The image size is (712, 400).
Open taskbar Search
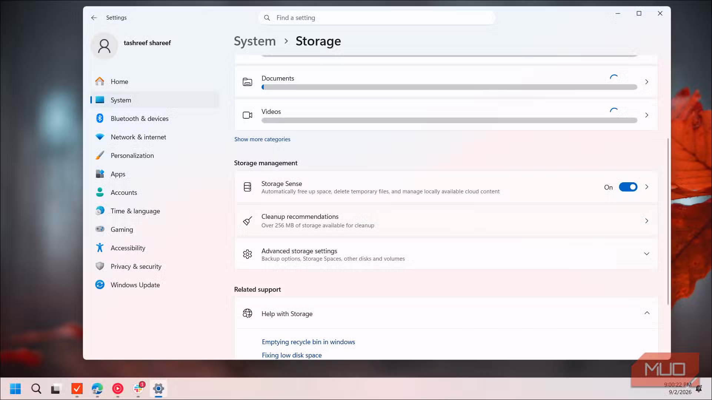click(x=36, y=389)
